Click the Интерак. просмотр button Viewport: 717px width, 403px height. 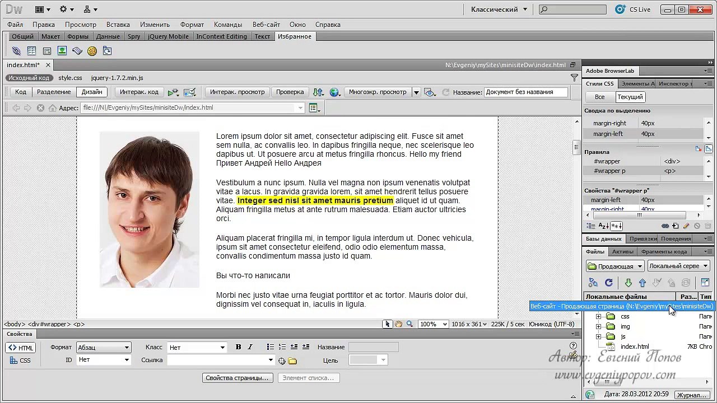point(237,92)
